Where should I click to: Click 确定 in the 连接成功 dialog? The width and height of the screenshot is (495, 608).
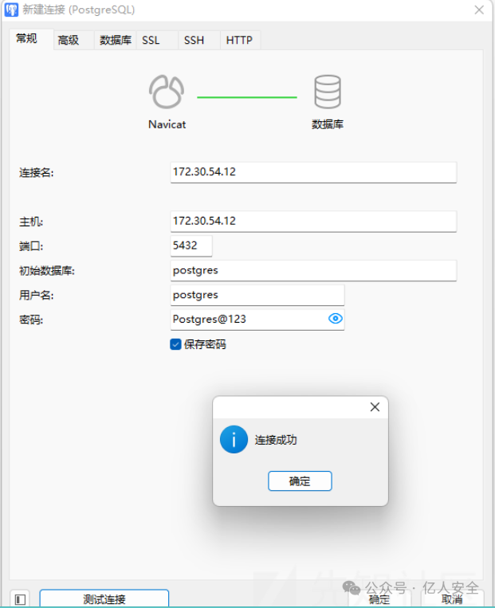[300, 481]
